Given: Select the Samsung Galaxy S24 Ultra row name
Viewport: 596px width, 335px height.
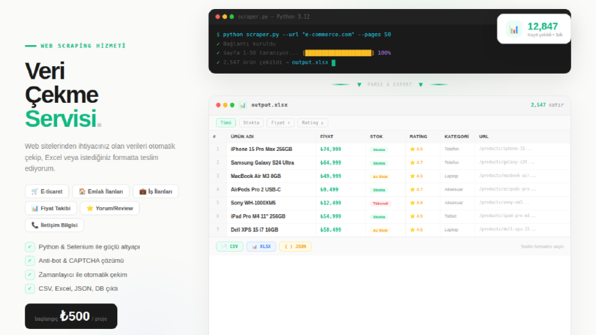Looking at the screenshot, I should [262, 162].
